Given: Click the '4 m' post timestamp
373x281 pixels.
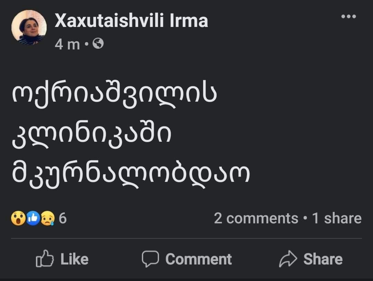Looking at the screenshot, I should pyautogui.click(x=67, y=44).
